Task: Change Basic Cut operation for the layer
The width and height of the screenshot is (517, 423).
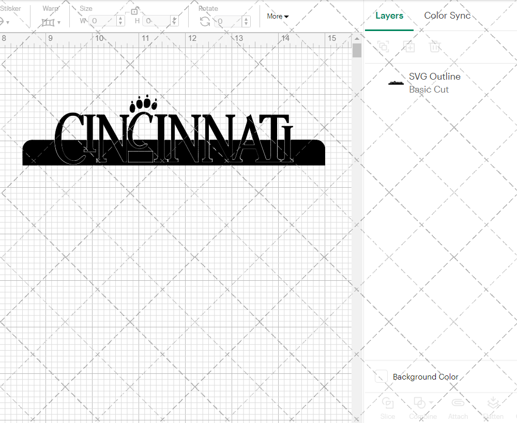Action: (x=429, y=89)
